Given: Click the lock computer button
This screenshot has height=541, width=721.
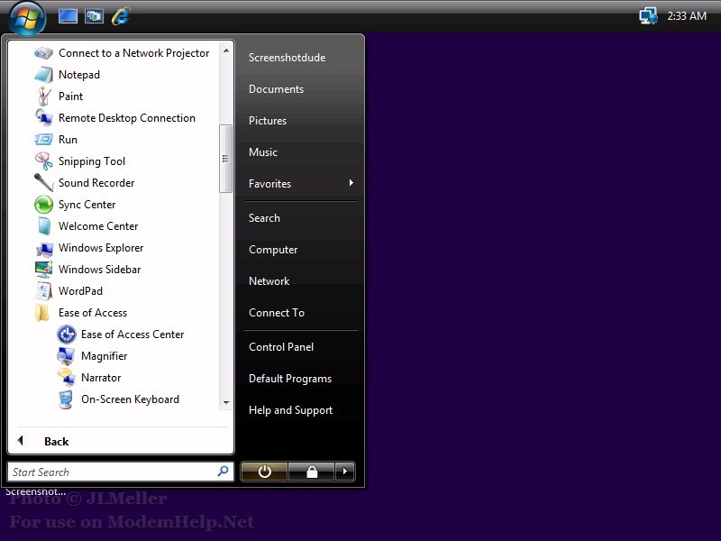Looking at the screenshot, I should point(312,472).
